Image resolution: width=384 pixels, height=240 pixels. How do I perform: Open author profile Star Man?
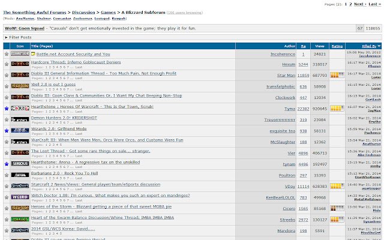(x=286, y=76)
